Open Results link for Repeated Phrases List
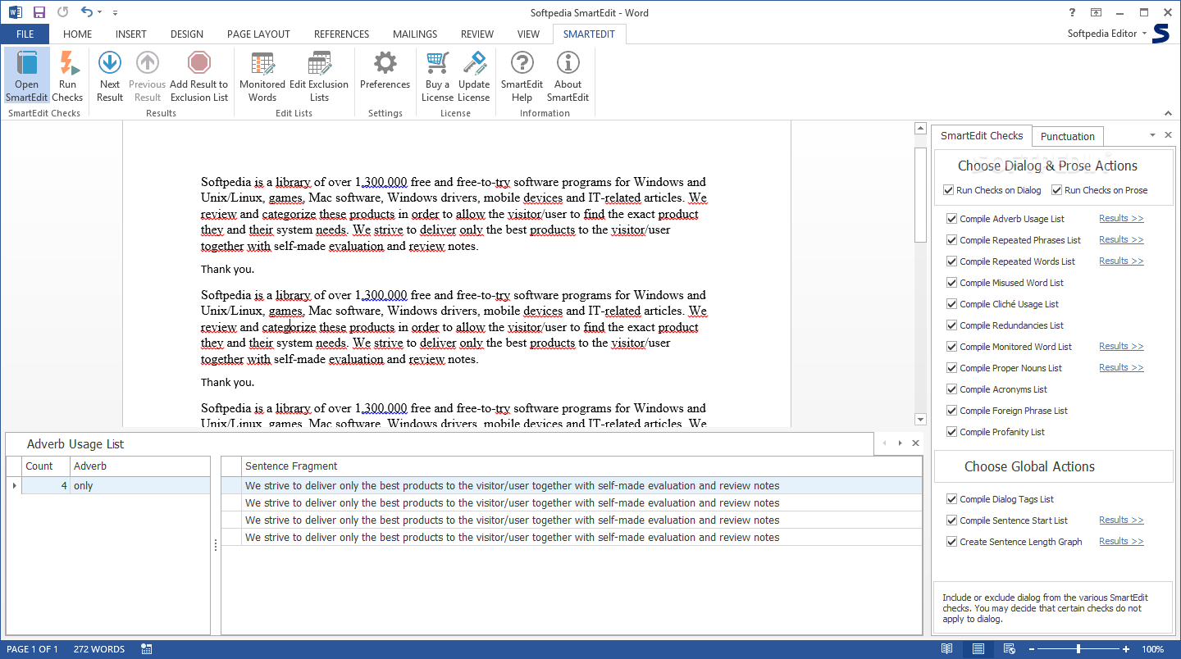 pyautogui.click(x=1121, y=239)
